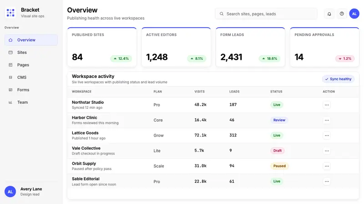Click the 12.4% trend badge
Viewport: 364px width, 204px height.
pos(121,58)
